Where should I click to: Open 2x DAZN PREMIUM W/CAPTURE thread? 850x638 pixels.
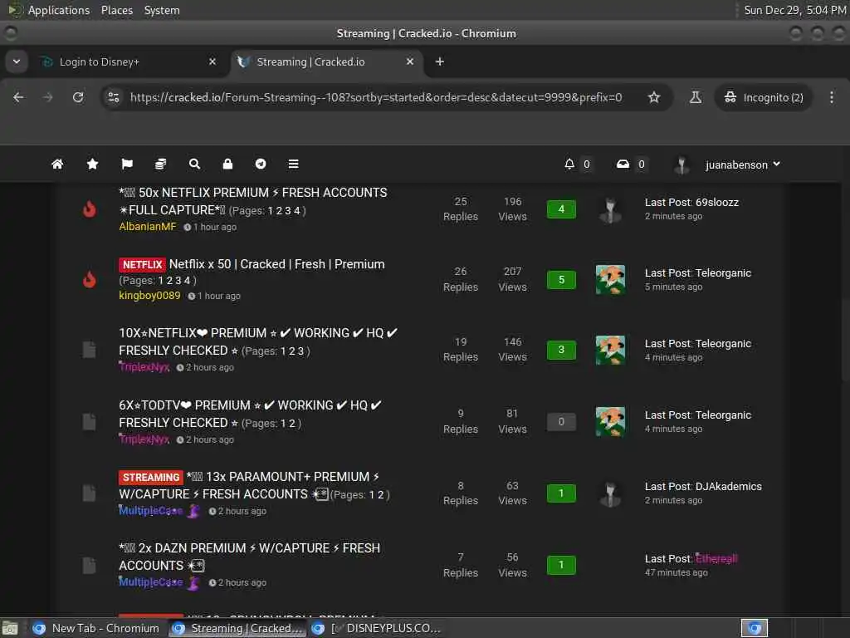[x=249, y=557]
